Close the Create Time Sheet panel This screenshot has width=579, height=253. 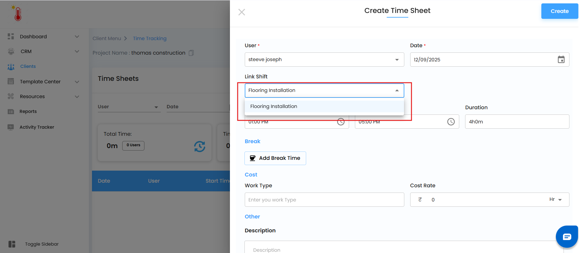[242, 12]
